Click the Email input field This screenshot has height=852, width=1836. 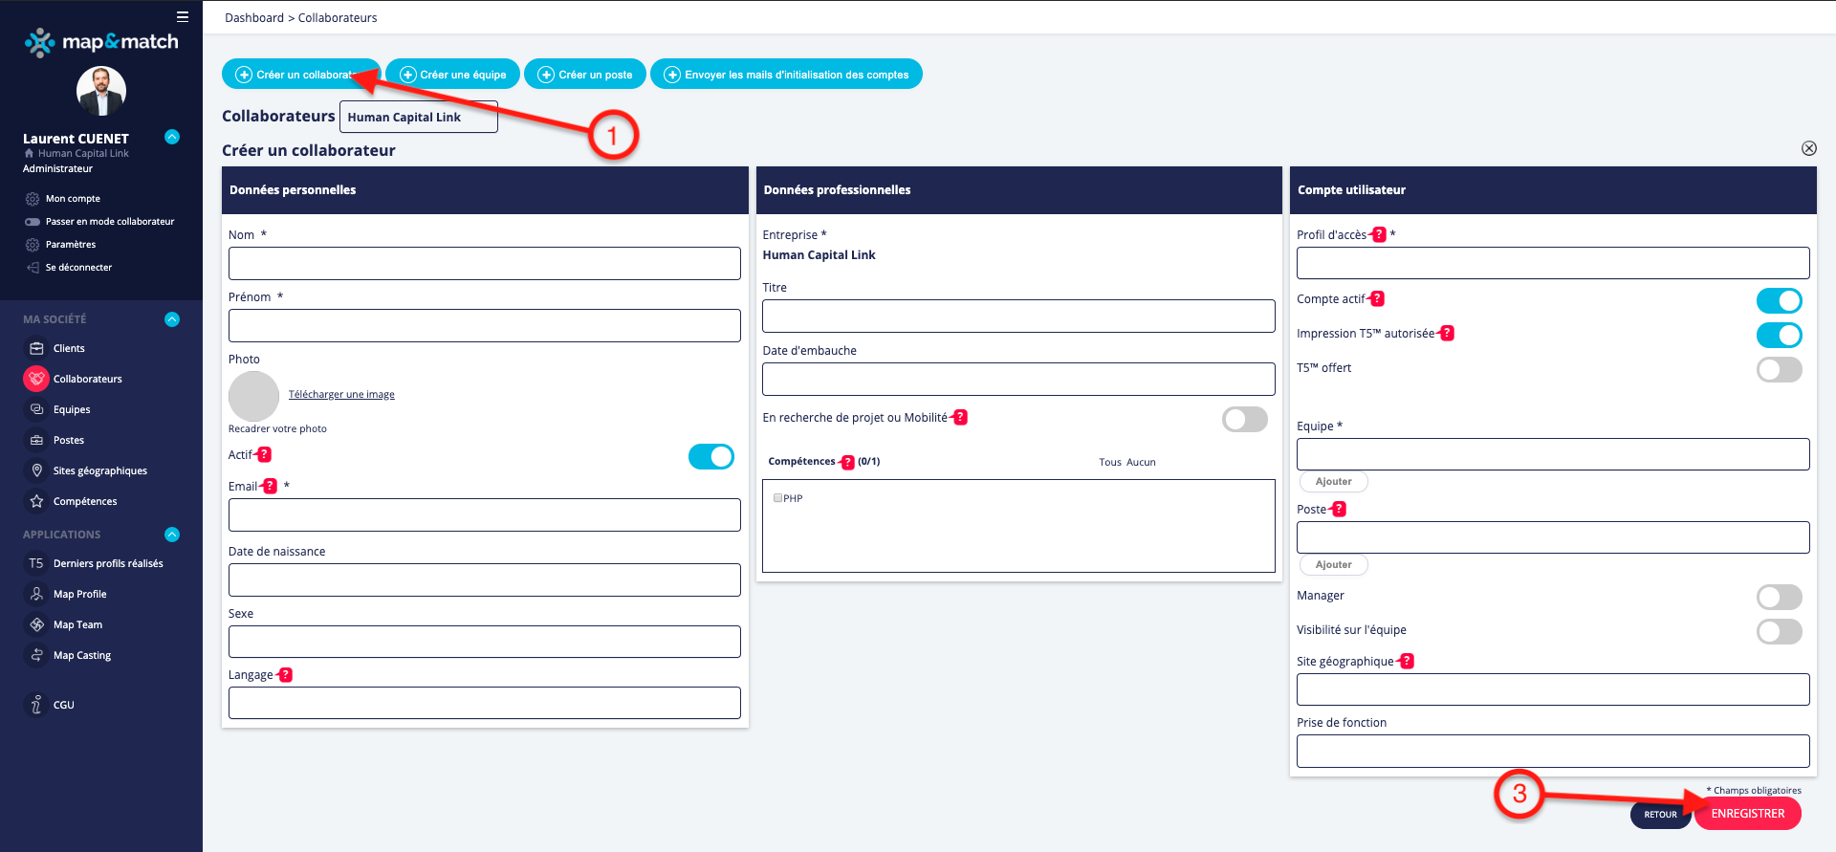(x=485, y=514)
